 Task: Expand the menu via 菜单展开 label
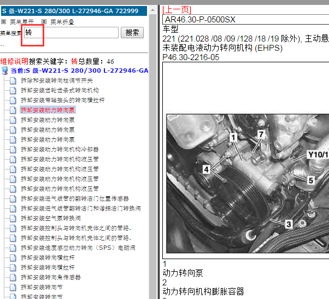(x=22, y=22)
